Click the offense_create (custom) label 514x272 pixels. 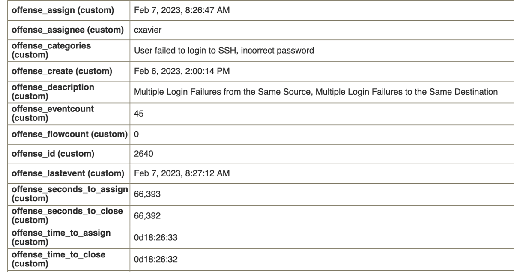point(62,71)
